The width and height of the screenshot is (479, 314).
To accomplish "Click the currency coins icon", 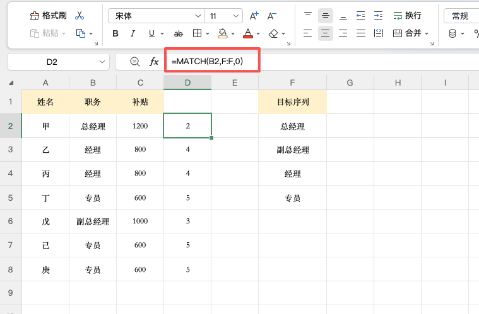I will point(452,33).
